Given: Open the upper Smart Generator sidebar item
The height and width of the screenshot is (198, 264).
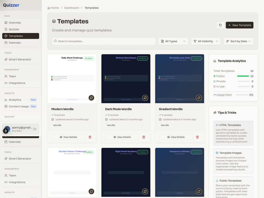Looking at the screenshot, I should (x=21, y=59).
